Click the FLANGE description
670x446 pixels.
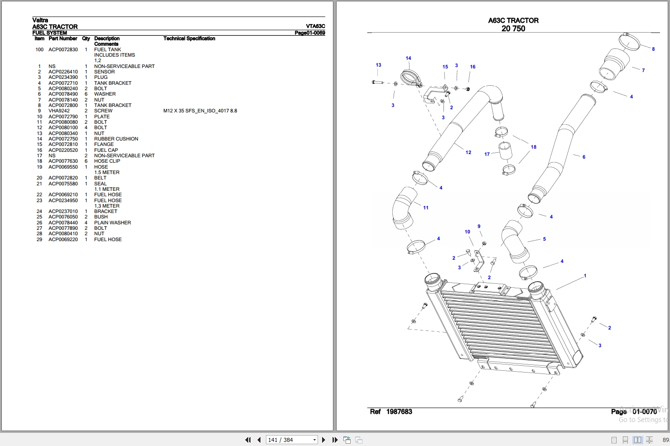(104, 144)
